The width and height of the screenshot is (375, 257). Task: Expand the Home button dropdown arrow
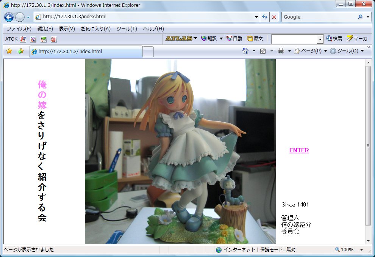coord(254,51)
